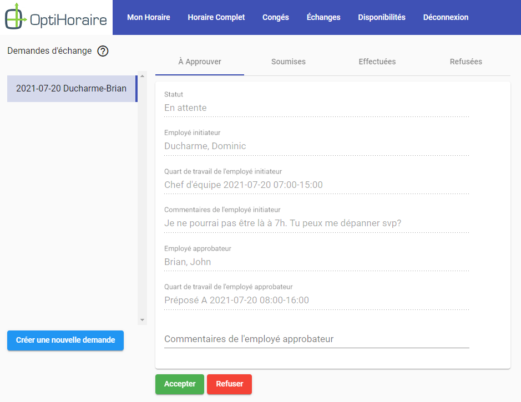
Task: Select Échanges in navigation bar
Action: click(x=323, y=17)
